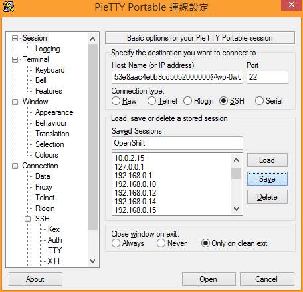Click the Port input field
Image resolution: width=303 pixels, height=292 pixels.
(267, 77)
